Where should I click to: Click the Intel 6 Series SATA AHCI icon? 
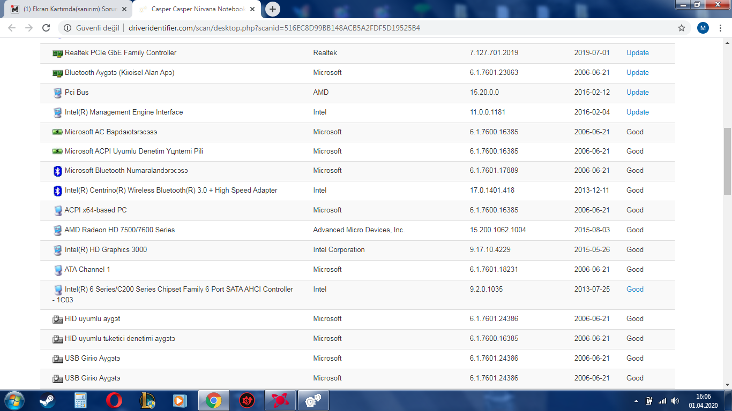pyautogui.click(x=58, y=290)
